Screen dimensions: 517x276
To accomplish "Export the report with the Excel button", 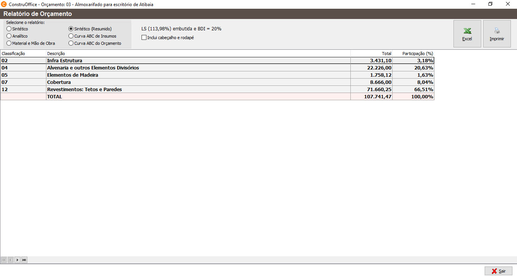I will (467, 34).
